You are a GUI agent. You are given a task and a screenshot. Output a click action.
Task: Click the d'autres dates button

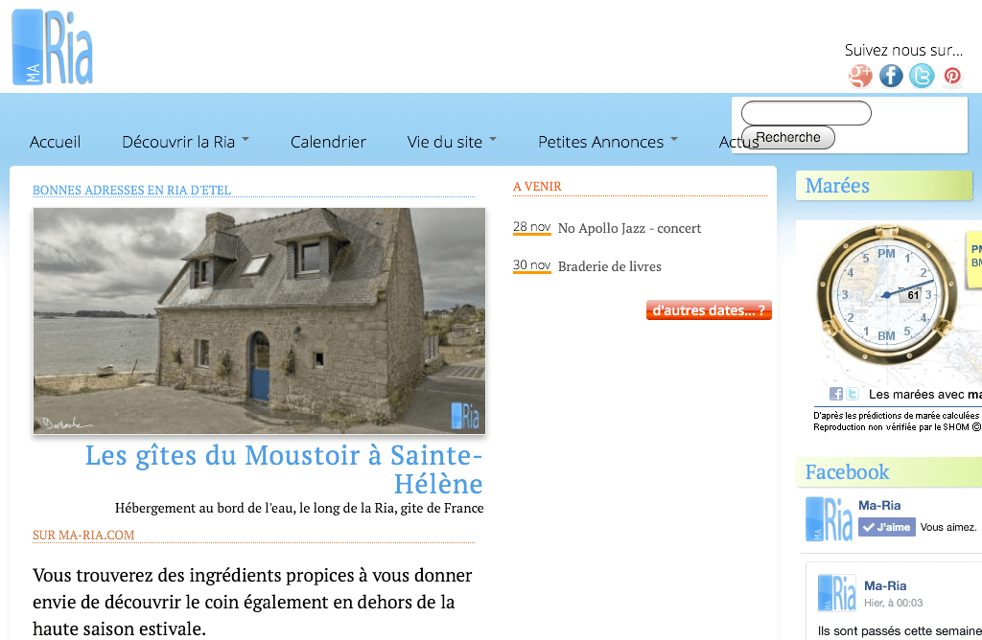click(x=709, y=310)
